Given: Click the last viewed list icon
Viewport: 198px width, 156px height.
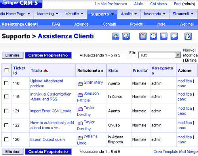Looking at the screenshot, I should click(x=188, y=36).
